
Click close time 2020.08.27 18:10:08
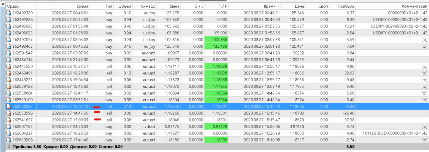[262, 140]
